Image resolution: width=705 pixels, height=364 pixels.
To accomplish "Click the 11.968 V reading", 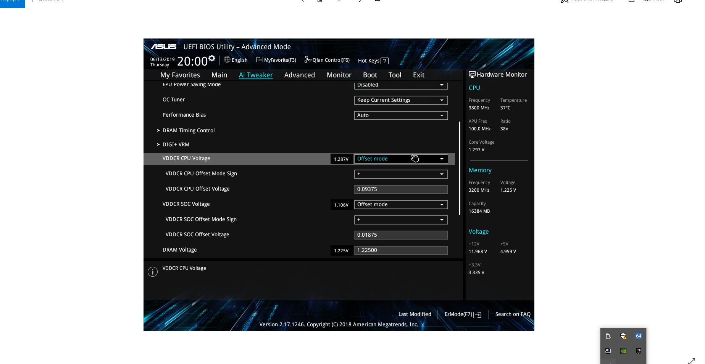I will pyautogui.click(x=478, y=252).
